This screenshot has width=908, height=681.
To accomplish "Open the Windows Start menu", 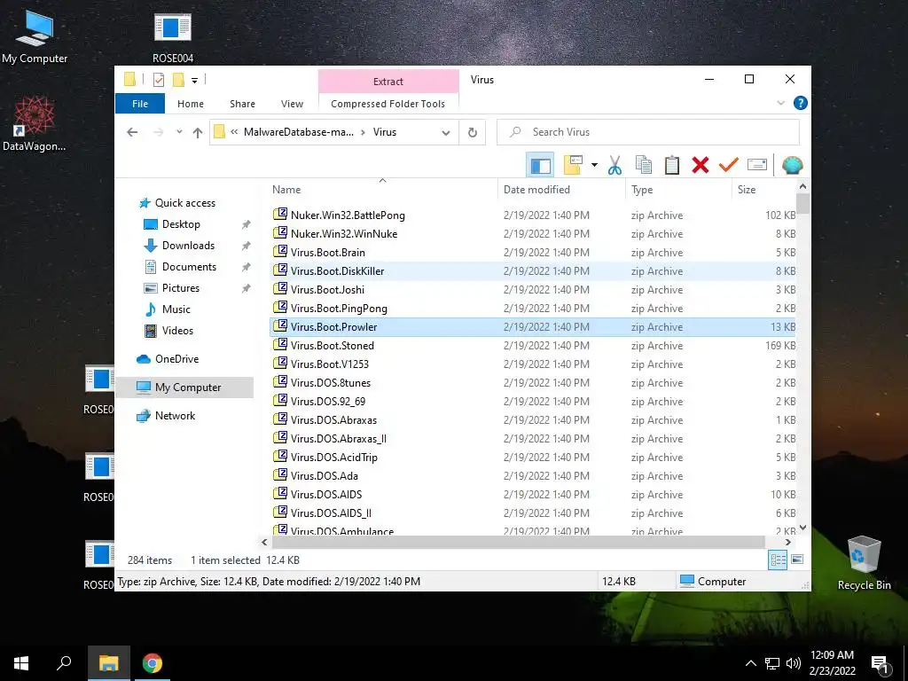I will coord(21,663).
